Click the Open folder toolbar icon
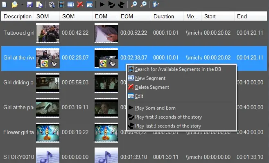The height and width of the screenshot is (163, 269). click(x=15, y=5)
